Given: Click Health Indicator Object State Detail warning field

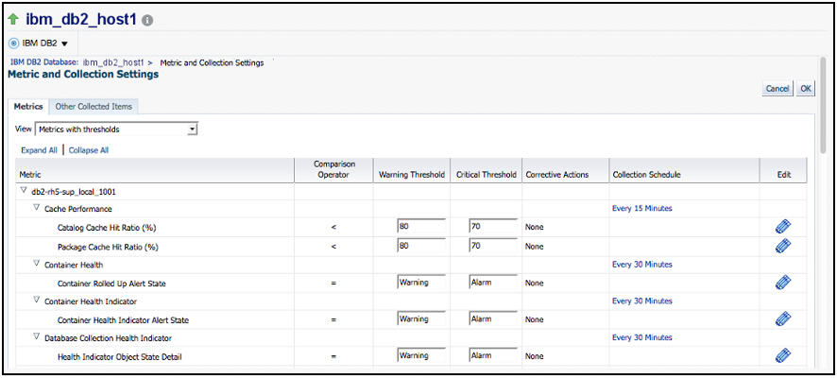Looking at the screenshot, I should point(421,355).
